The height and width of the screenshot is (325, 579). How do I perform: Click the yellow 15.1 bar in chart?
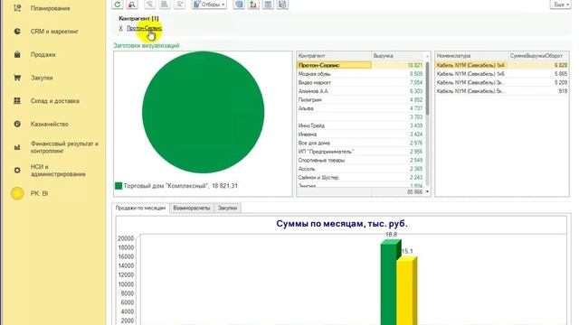click(x=406, y=291)
